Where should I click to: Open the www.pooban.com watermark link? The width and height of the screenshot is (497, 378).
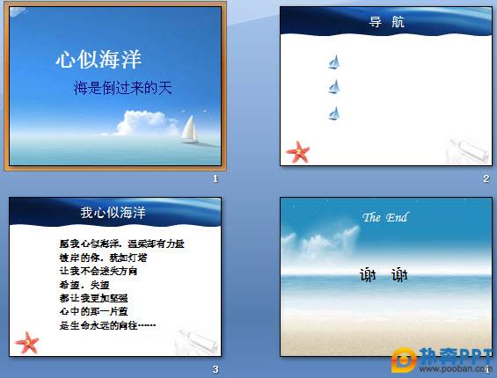(x=455, y=368)
